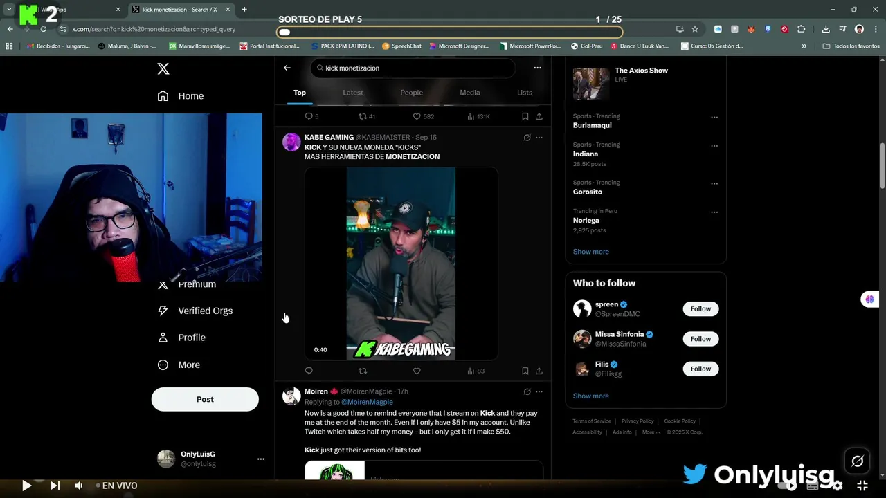Click Grok icon on Moiren post
This screenshot has height=498, width=886.
click(527, 391)
